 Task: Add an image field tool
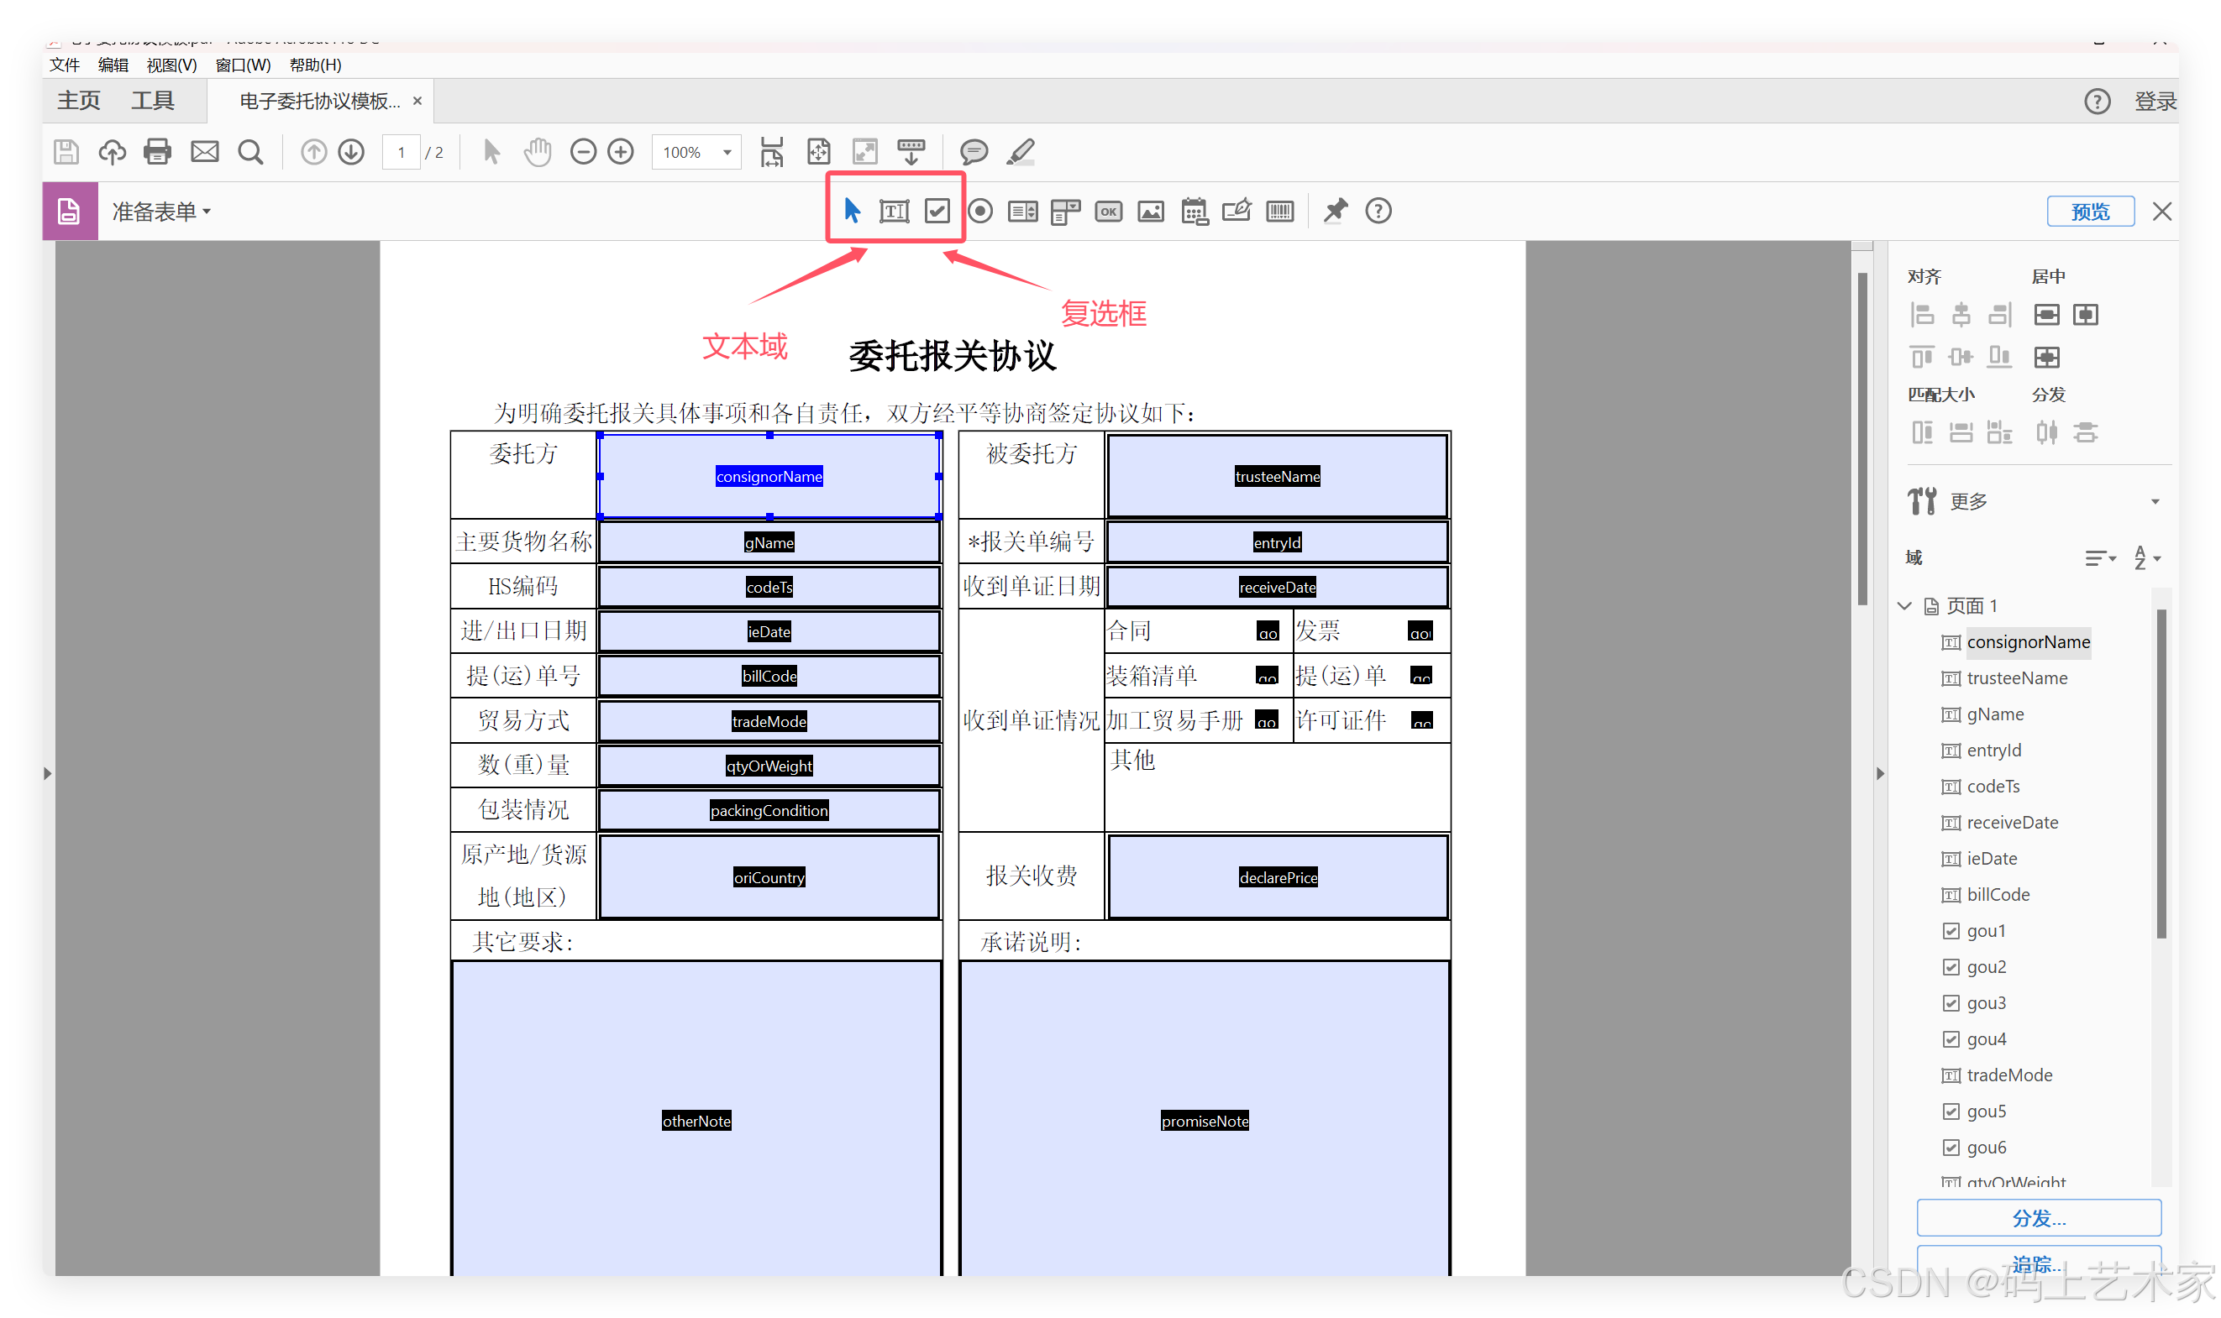point(1151,212)
